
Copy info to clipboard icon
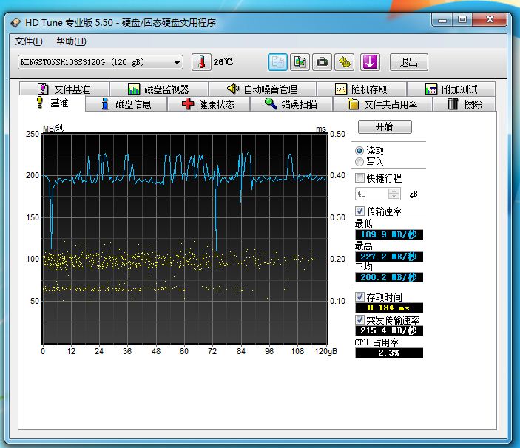tap(277, 62)
